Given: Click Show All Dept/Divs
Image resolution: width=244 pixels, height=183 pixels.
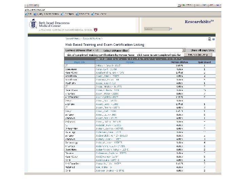Looking at the screenshot, I should point(202,50).
